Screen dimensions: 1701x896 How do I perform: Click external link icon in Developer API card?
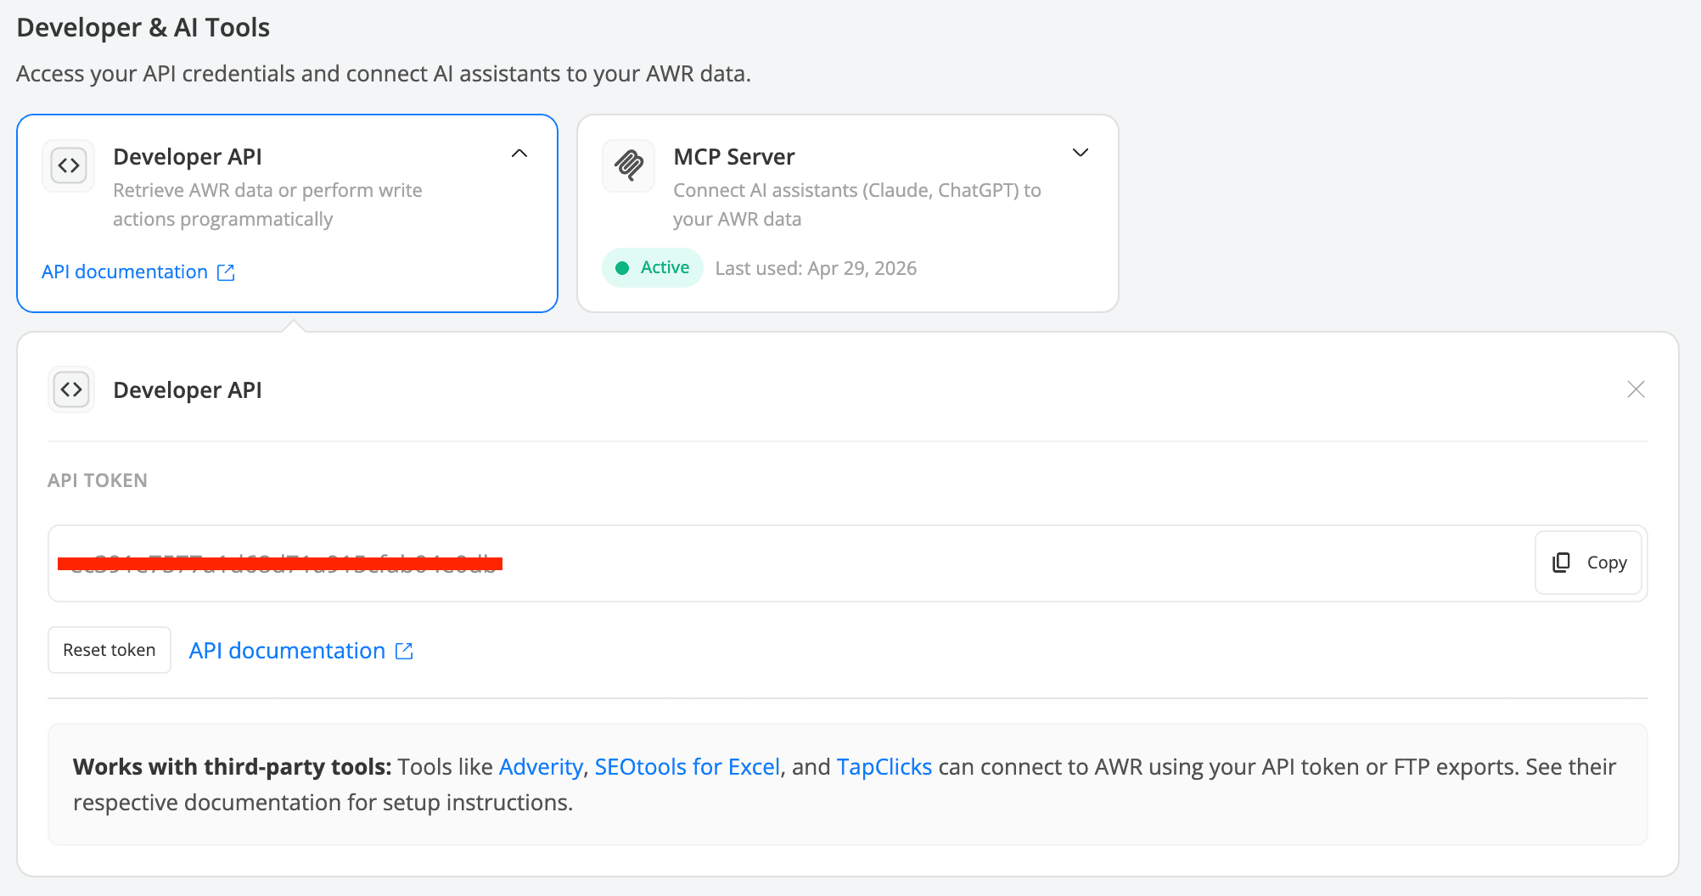226,272
